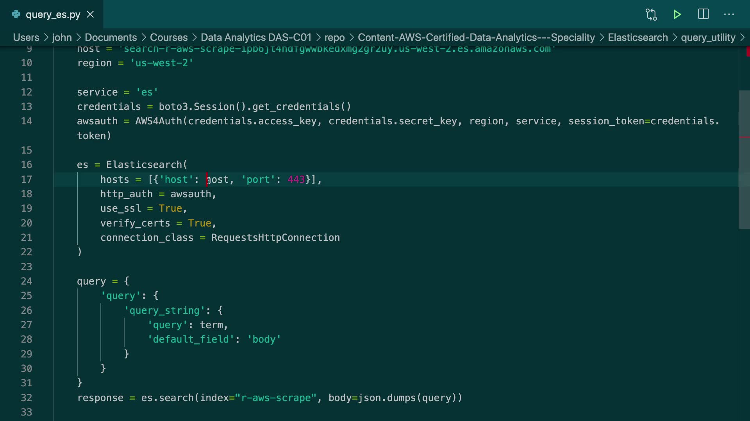The width and height of the screenshot is (750, 421).
Task: Click the RequestsHttpConnection identifier on line 21
Action: (275, 238)
